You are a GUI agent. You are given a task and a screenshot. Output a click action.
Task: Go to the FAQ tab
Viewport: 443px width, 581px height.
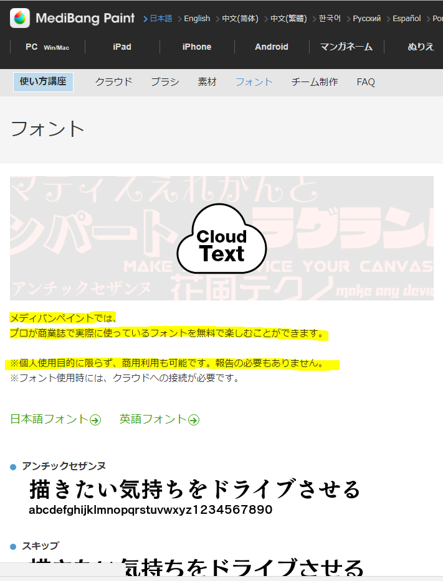[366, 82]
